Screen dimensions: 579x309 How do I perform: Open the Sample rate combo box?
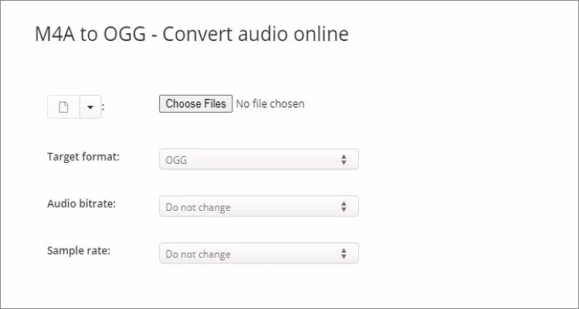click(259, 253)
